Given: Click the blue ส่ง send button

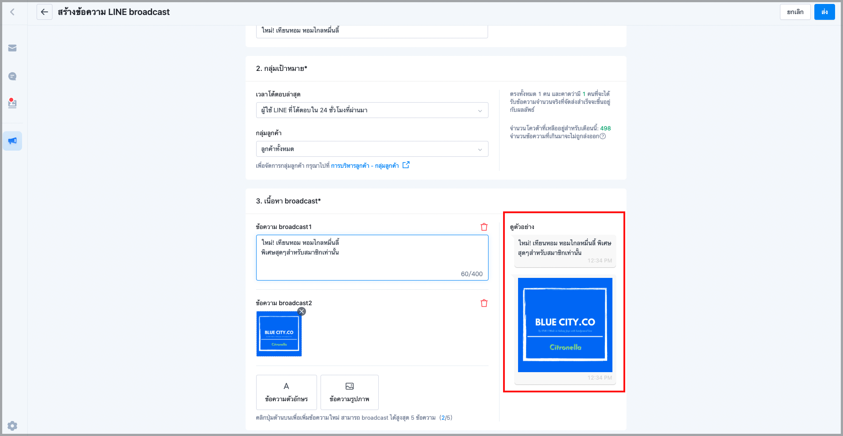Looking at the screenshot, I should 824,12.
